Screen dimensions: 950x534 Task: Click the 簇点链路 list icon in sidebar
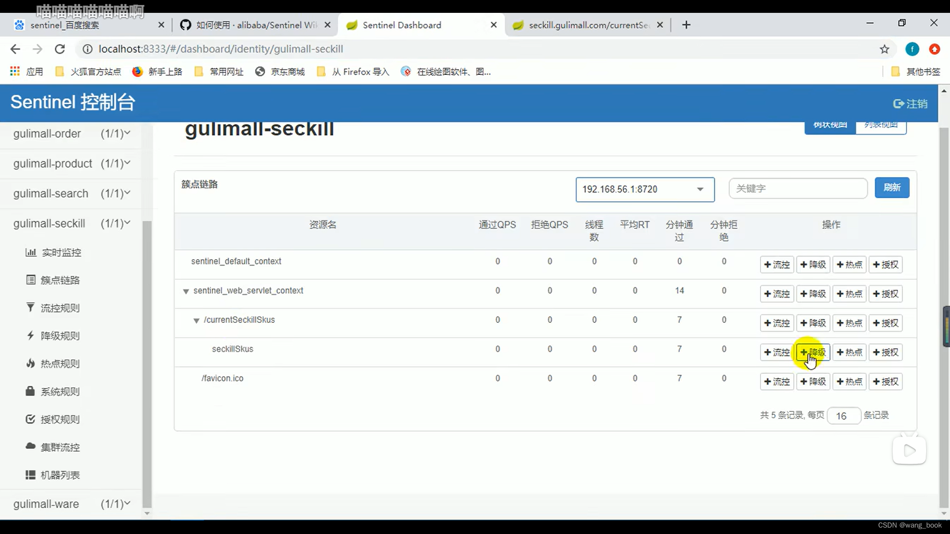click(x=31, y=280)
